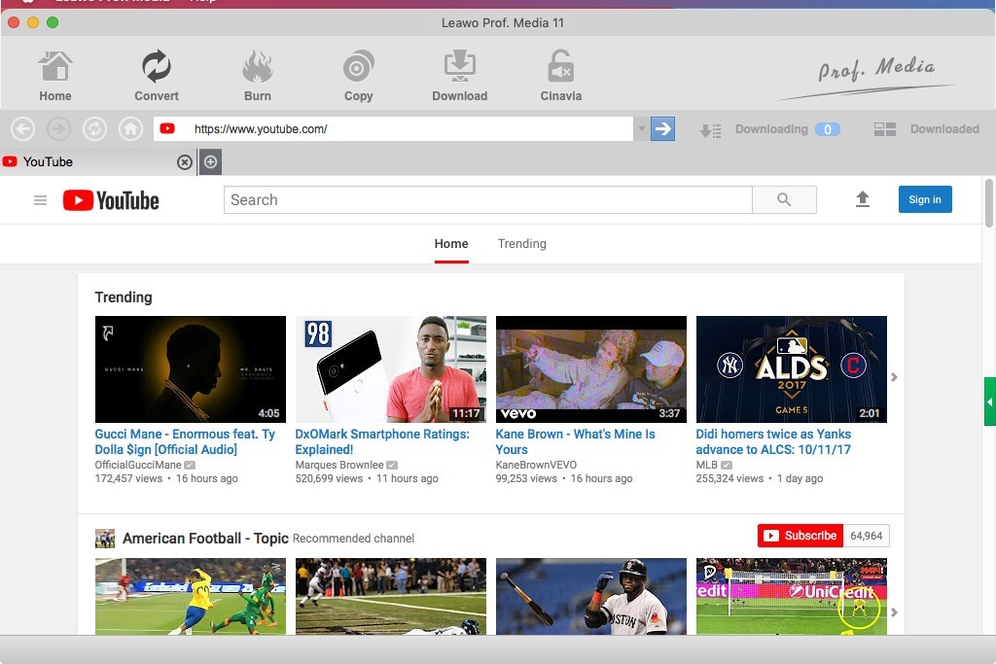Open the Burn module

[258, 76]
